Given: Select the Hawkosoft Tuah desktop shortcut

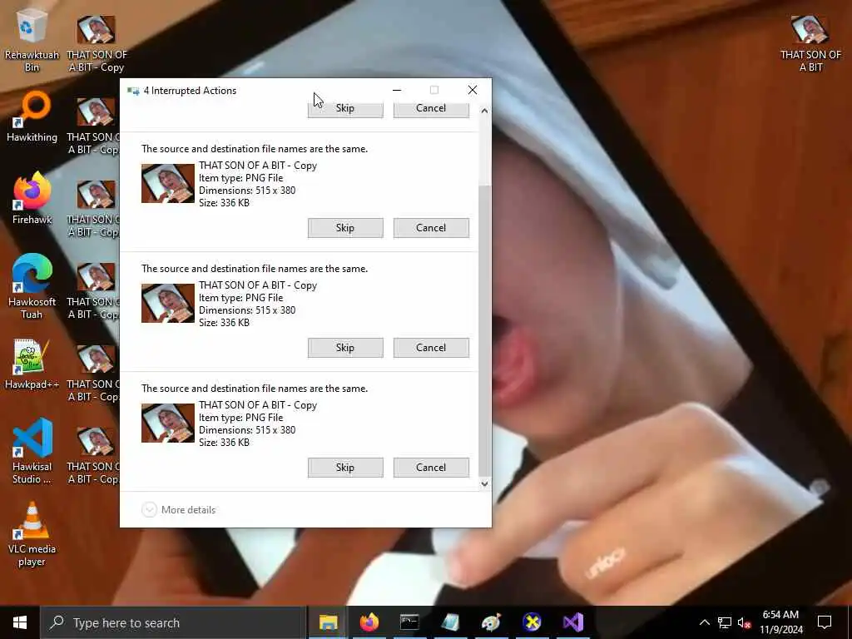Looking at the screenshot, I should tap(32, 286).
